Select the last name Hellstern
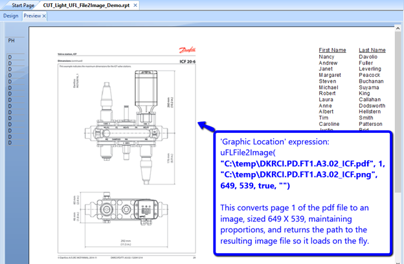404x264 pixels. tap(370, 112)
